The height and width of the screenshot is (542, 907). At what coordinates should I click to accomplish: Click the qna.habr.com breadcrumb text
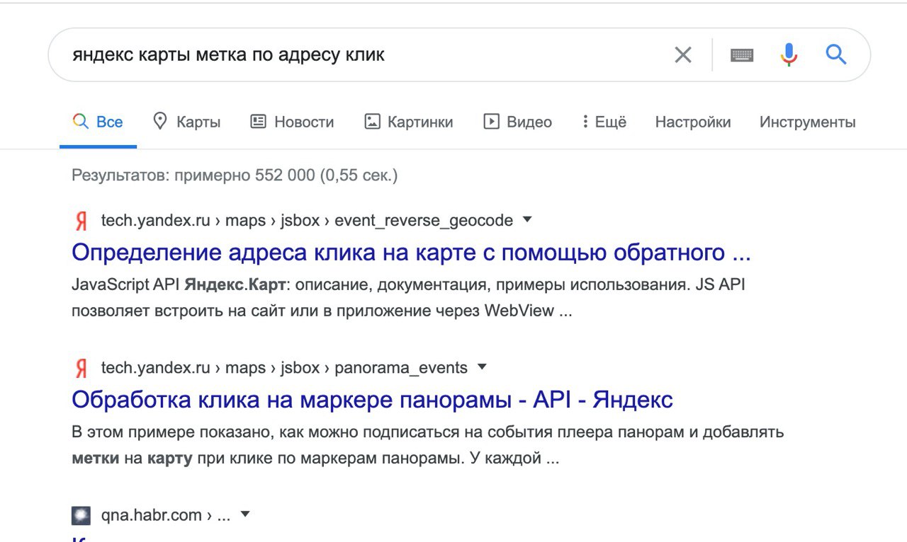[166, 515]
